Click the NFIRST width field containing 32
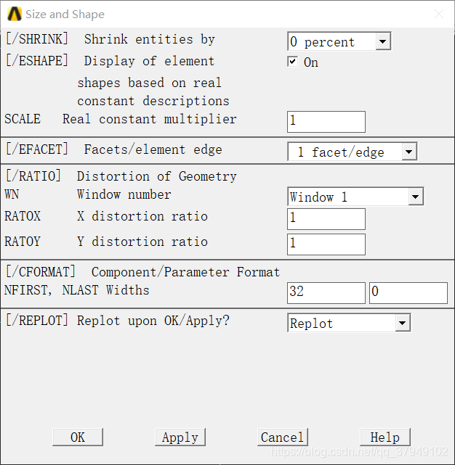The image size is (455, 465). point(326,292)
